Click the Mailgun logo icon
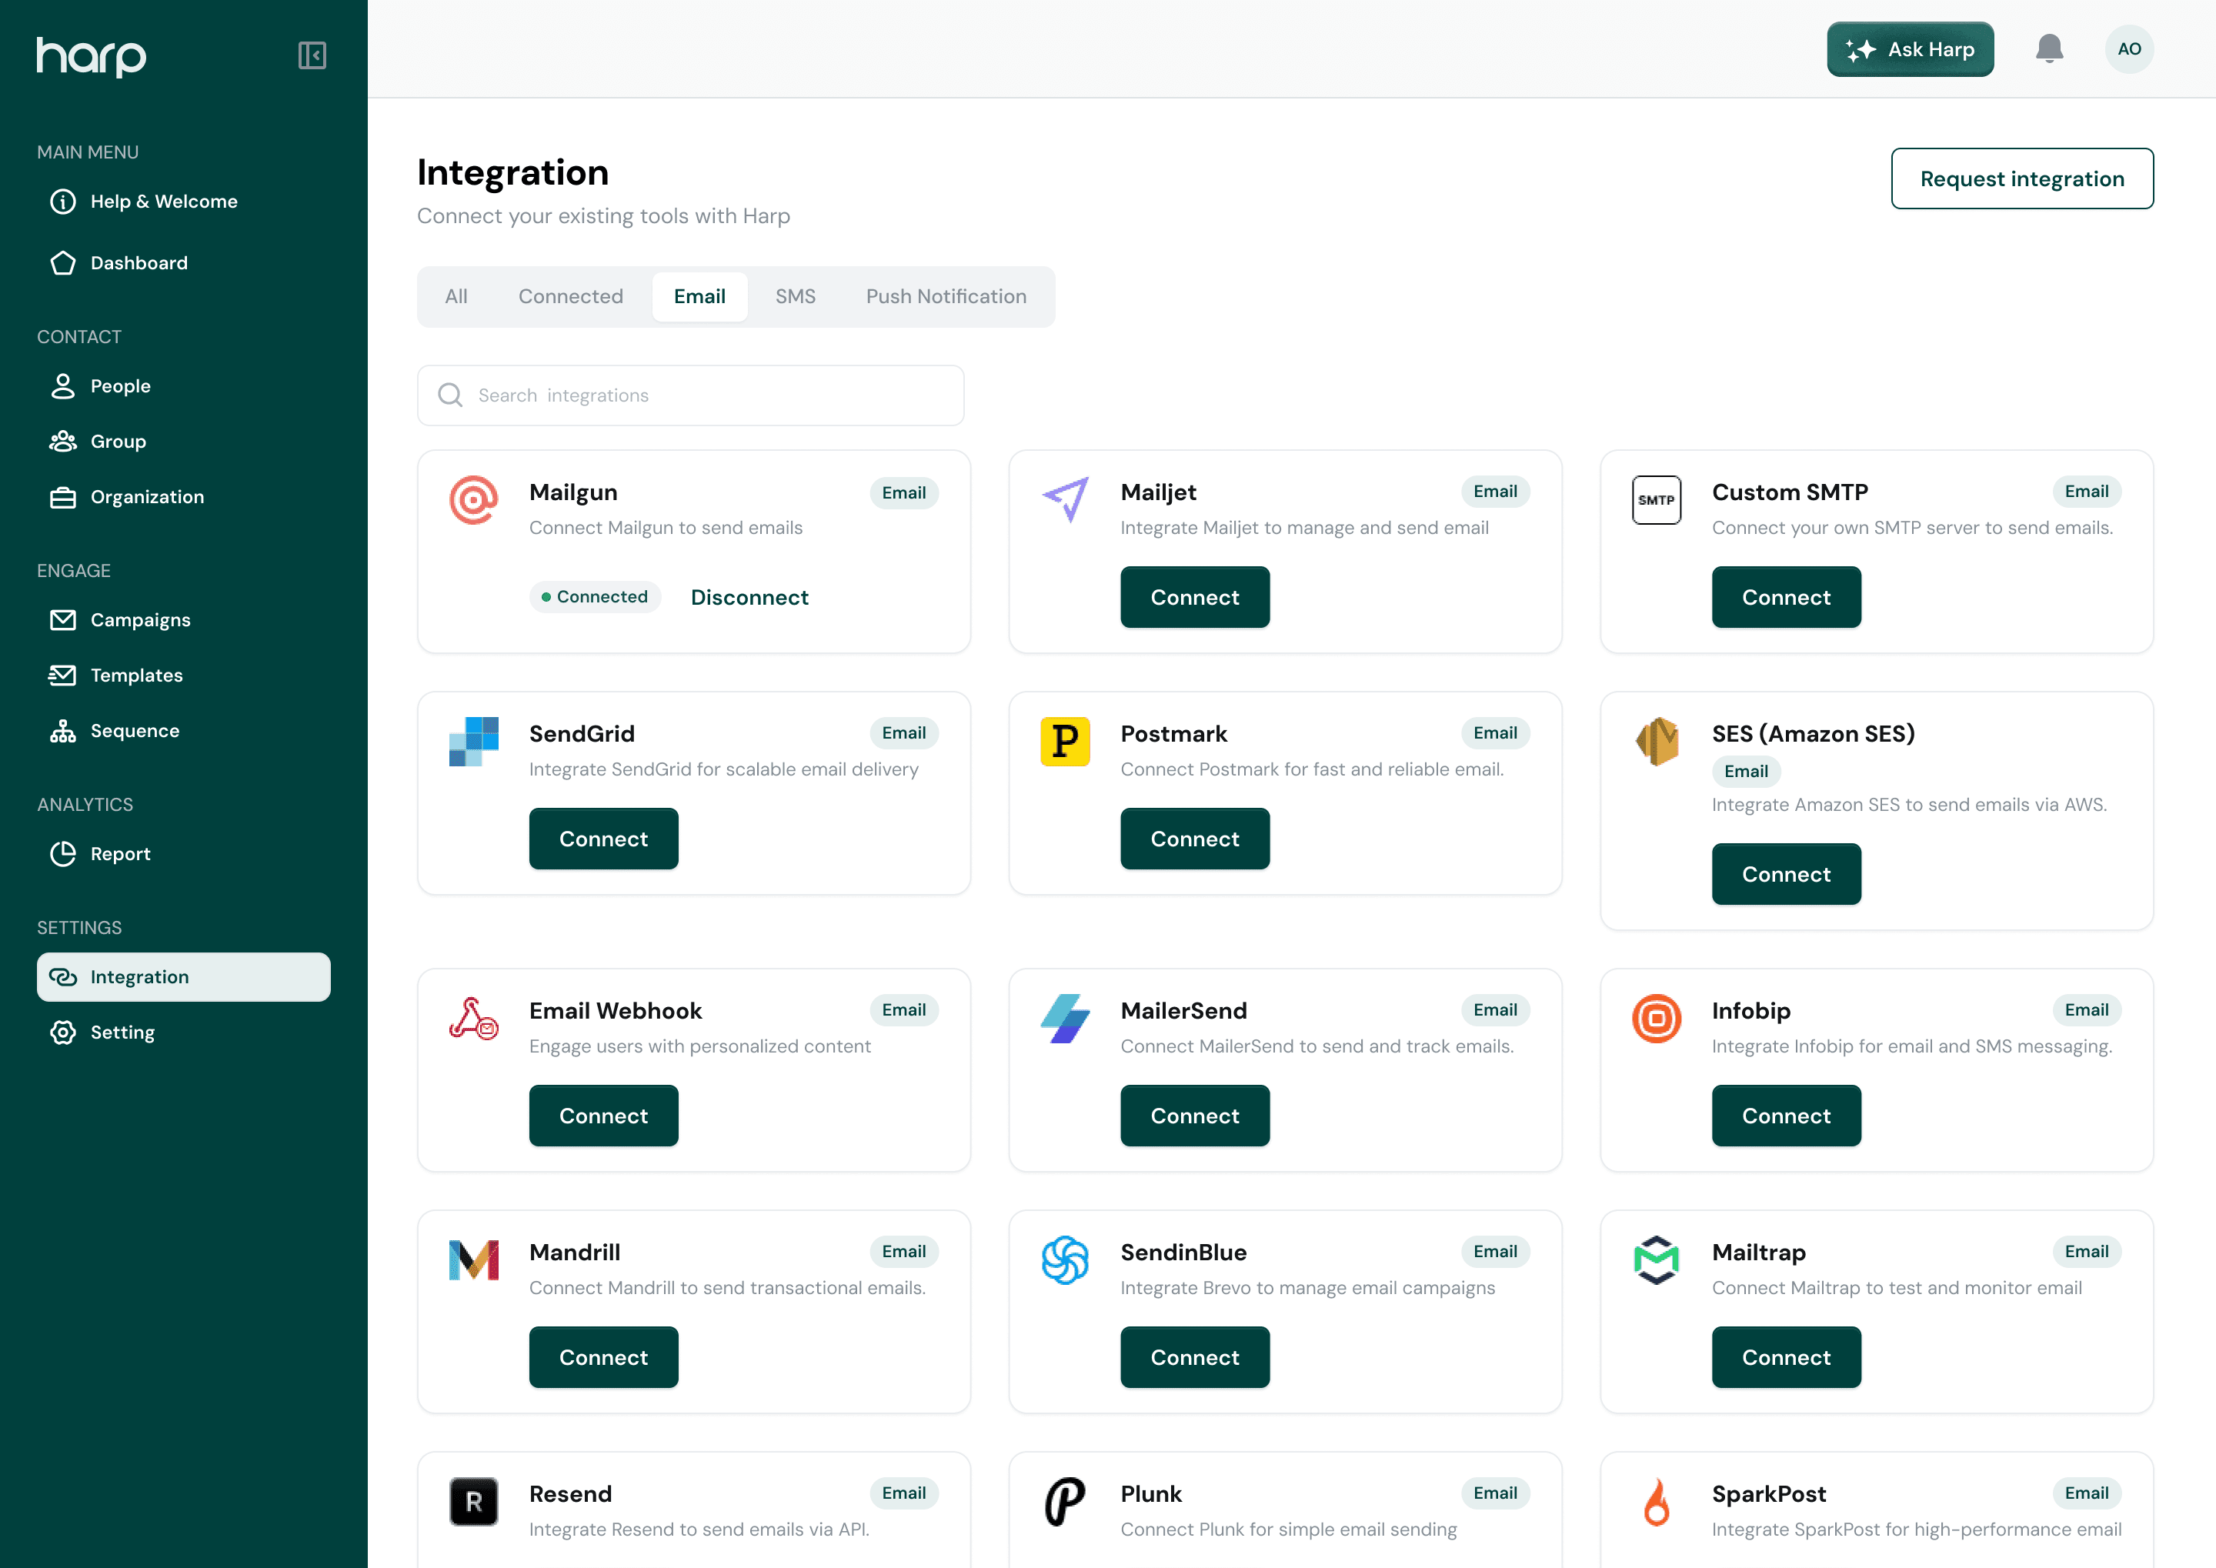 point(473,500)
